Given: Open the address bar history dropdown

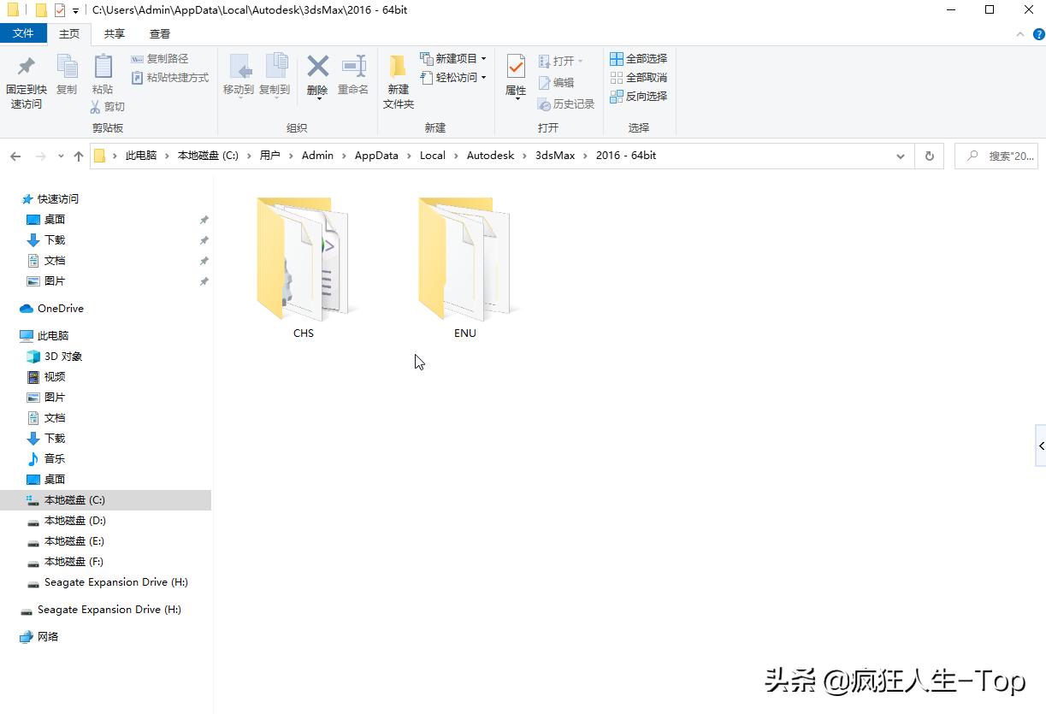Looking at the screenshot, I should click(901, 155).
